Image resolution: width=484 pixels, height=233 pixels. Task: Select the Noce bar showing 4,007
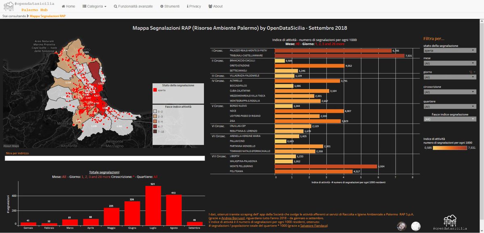coord(309,111)
